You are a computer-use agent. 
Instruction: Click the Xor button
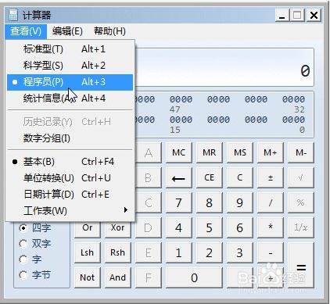point(118,227)
